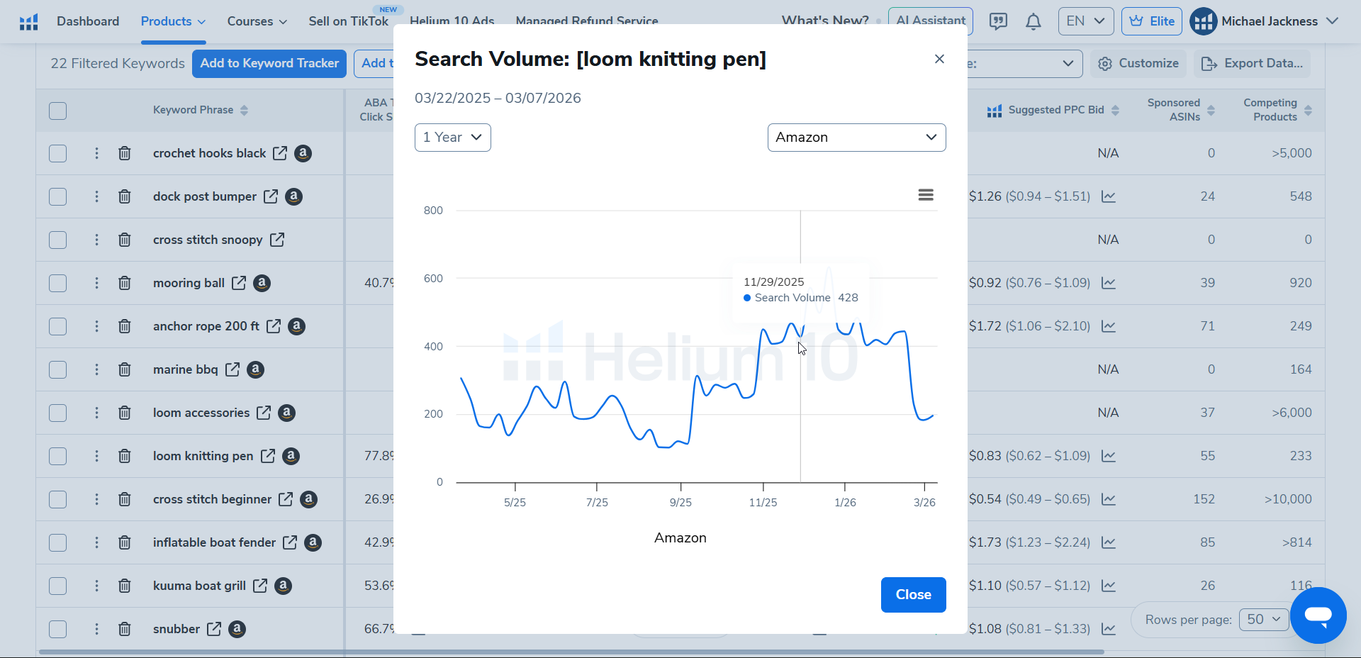Open the Amazon marketplace dropdown in dialog

(x=856, y=138)
